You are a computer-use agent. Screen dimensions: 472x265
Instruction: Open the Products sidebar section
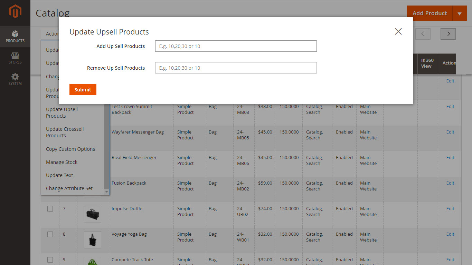15,37
